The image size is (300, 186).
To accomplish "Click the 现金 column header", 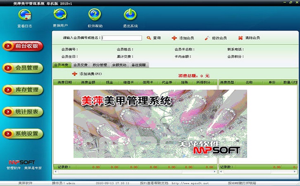I will click(110, 82).
